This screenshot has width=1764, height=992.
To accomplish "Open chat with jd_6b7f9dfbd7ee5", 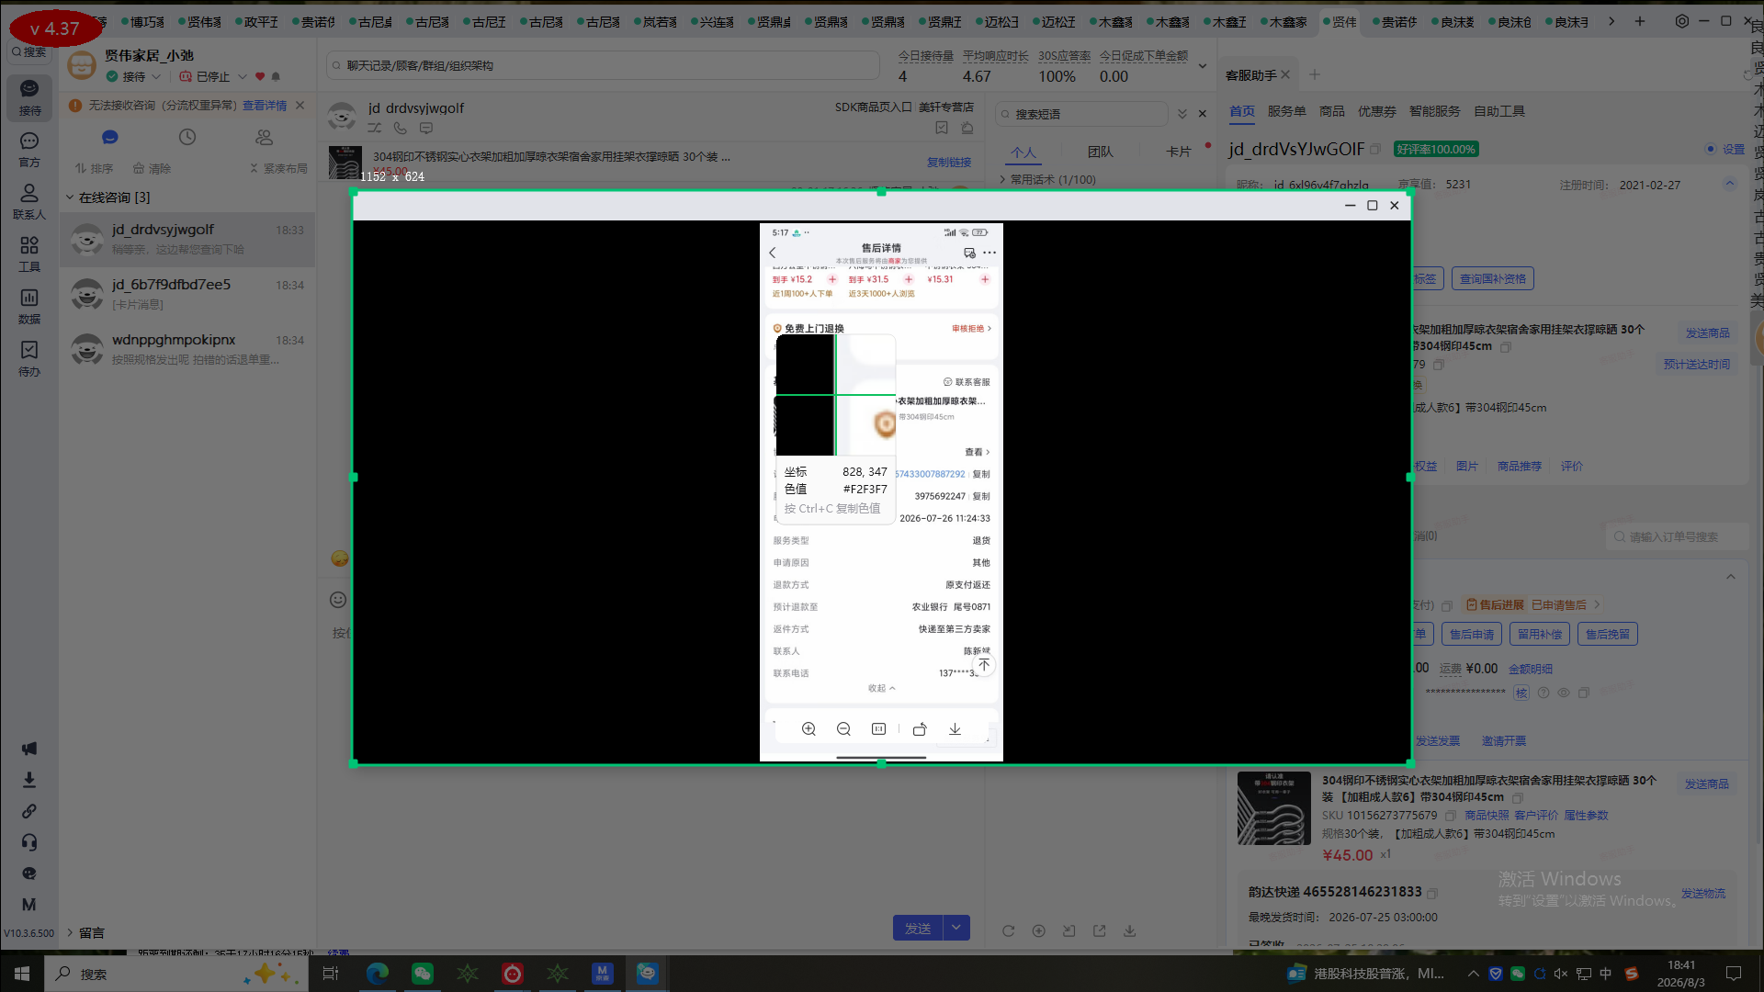I will (187, 294).
